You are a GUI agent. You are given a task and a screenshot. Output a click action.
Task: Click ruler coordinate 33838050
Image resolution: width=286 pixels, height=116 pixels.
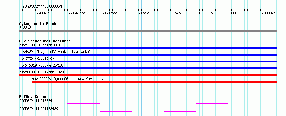(270, 13)
